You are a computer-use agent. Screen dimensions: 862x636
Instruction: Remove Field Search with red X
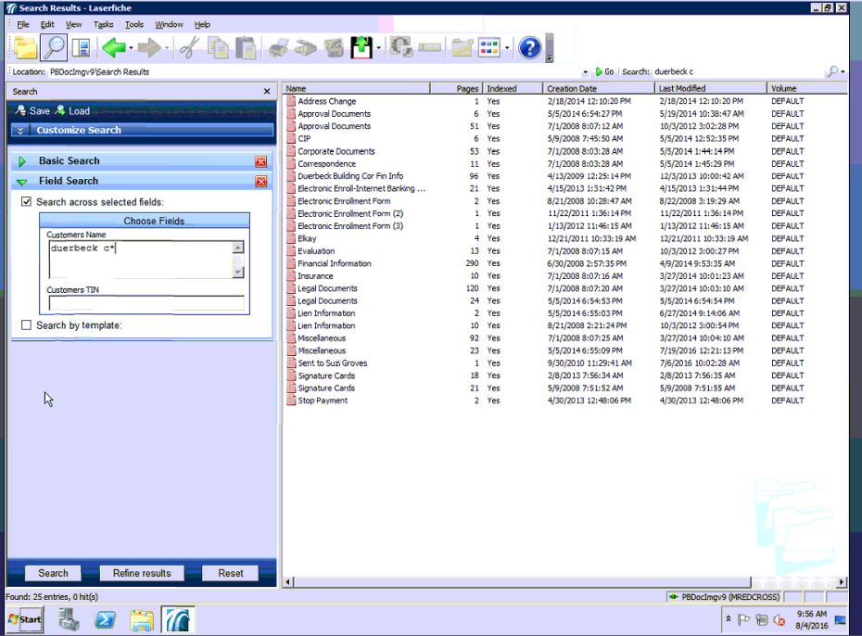click(x=260, y=182)
